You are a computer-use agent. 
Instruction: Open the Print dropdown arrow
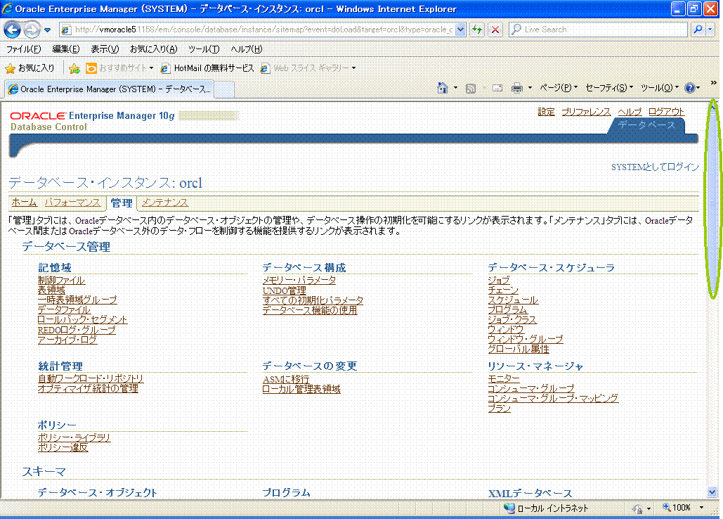click(x=530, y=88)
